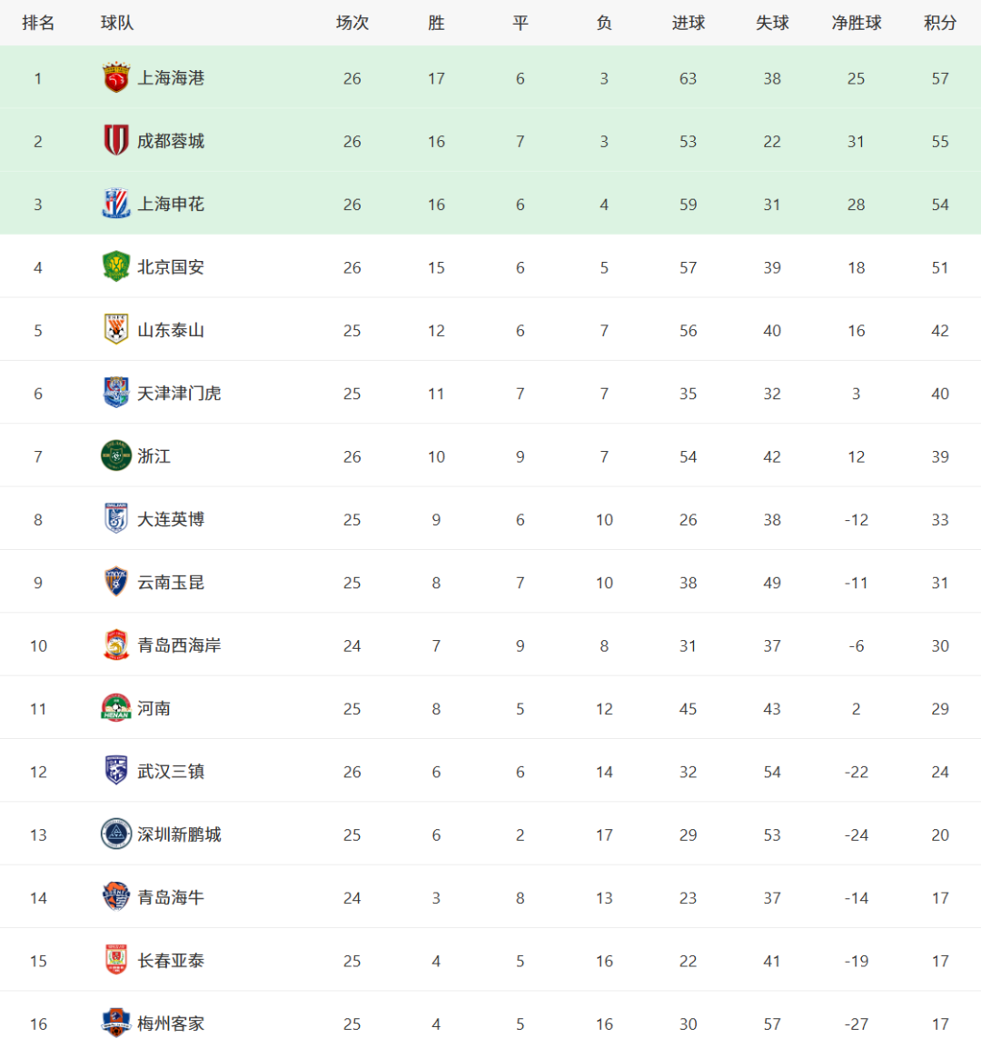Open the 长春亚泰 team name link
Screen dimensions: 981x1049
(171, 961)
